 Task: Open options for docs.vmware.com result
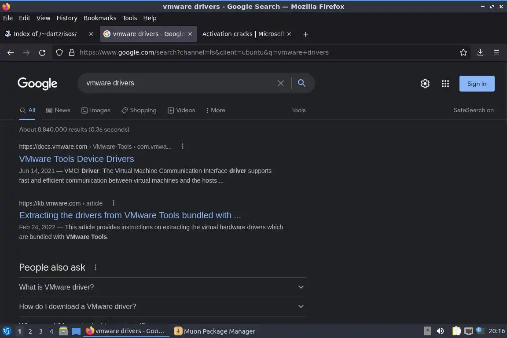click(183, 146)
